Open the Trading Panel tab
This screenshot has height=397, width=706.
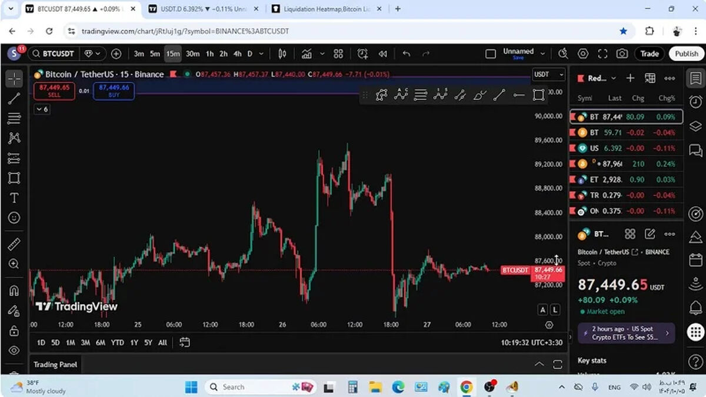[x=55, y=365]
